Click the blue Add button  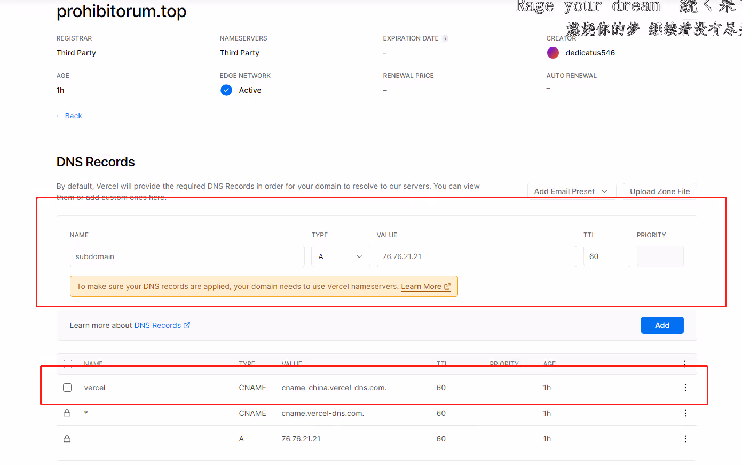point(662,325)
